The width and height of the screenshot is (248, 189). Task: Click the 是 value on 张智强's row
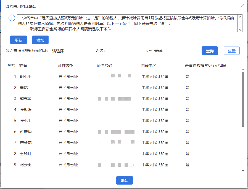(x=187, y=110)
